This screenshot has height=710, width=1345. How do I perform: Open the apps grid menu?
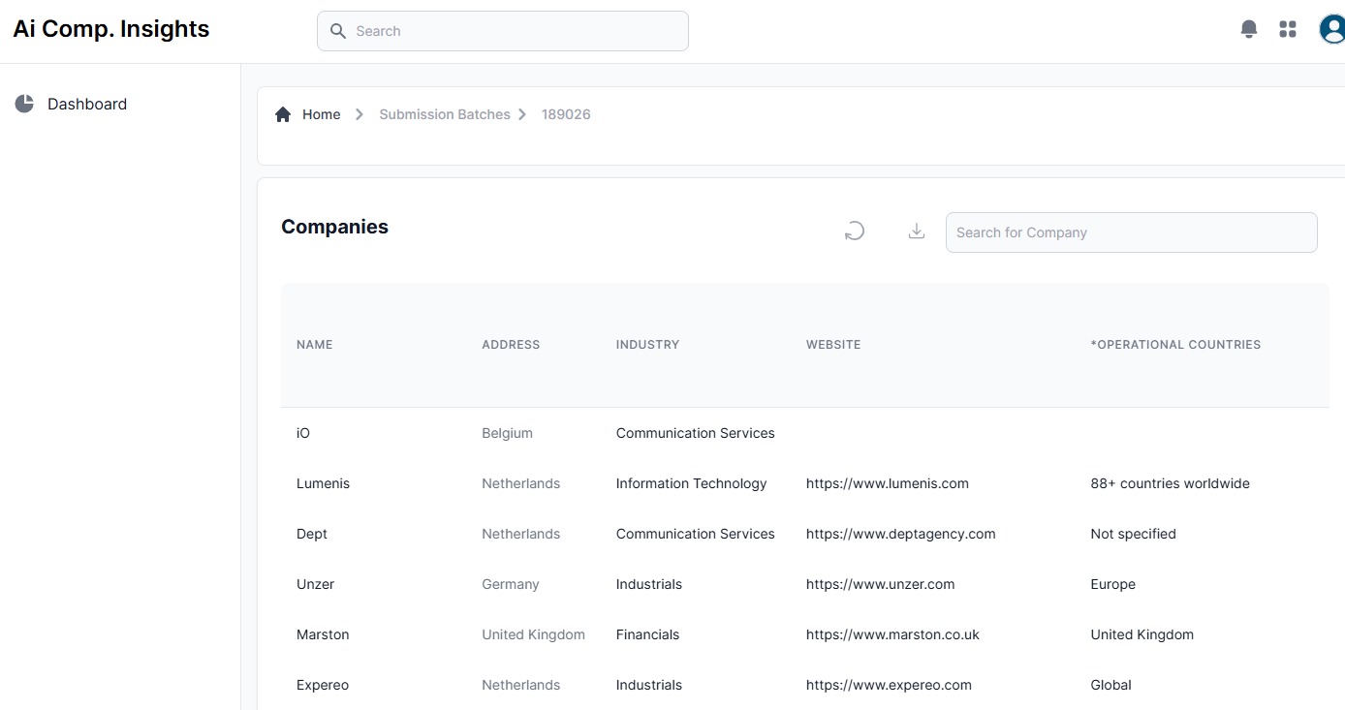point(1288,30)
